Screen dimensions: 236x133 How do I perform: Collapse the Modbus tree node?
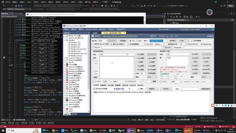tap(65, 40)
